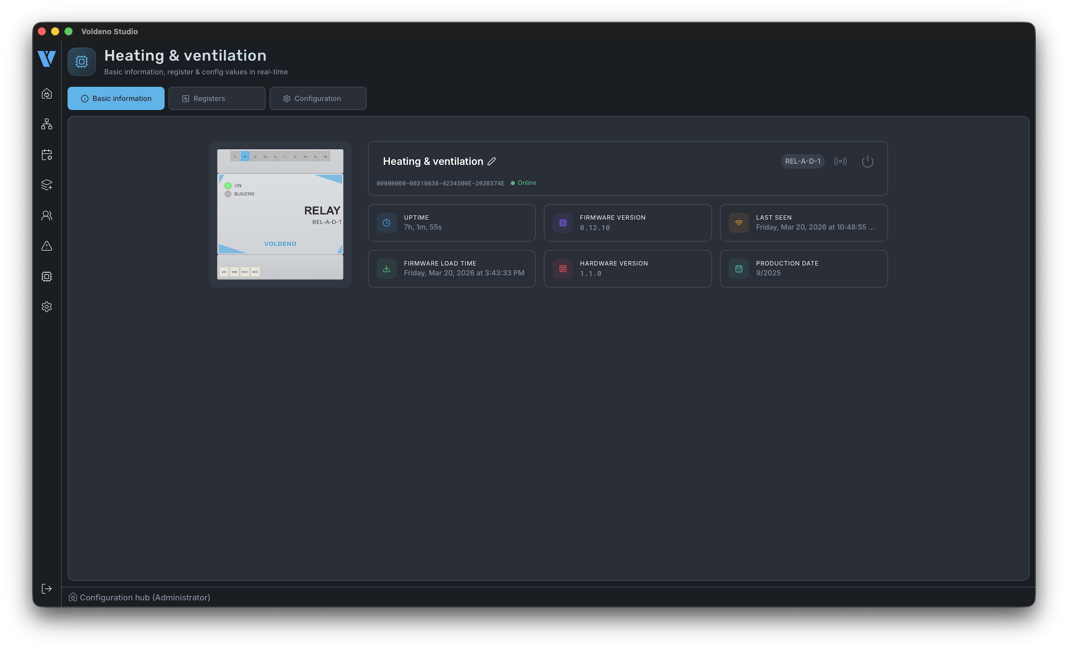The image size is (1068, 650).
Task: View alerts via the warning triangle icon
Action: [x=46, y=246]
